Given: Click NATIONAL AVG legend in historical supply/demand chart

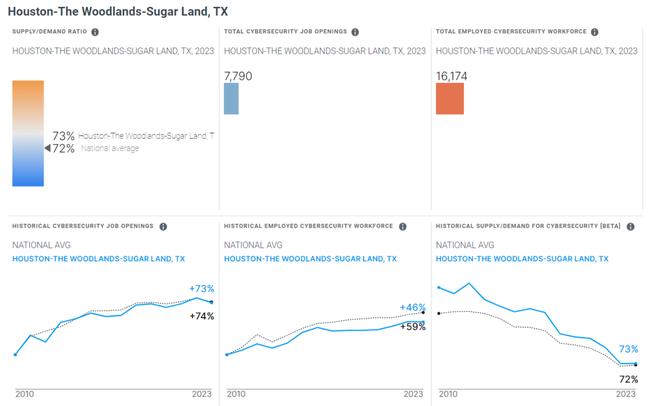Looking at the screenshot, I should point(465,245).
